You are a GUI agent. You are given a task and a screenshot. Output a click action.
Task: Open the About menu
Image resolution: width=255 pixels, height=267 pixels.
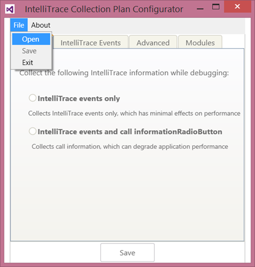point(41,25)
